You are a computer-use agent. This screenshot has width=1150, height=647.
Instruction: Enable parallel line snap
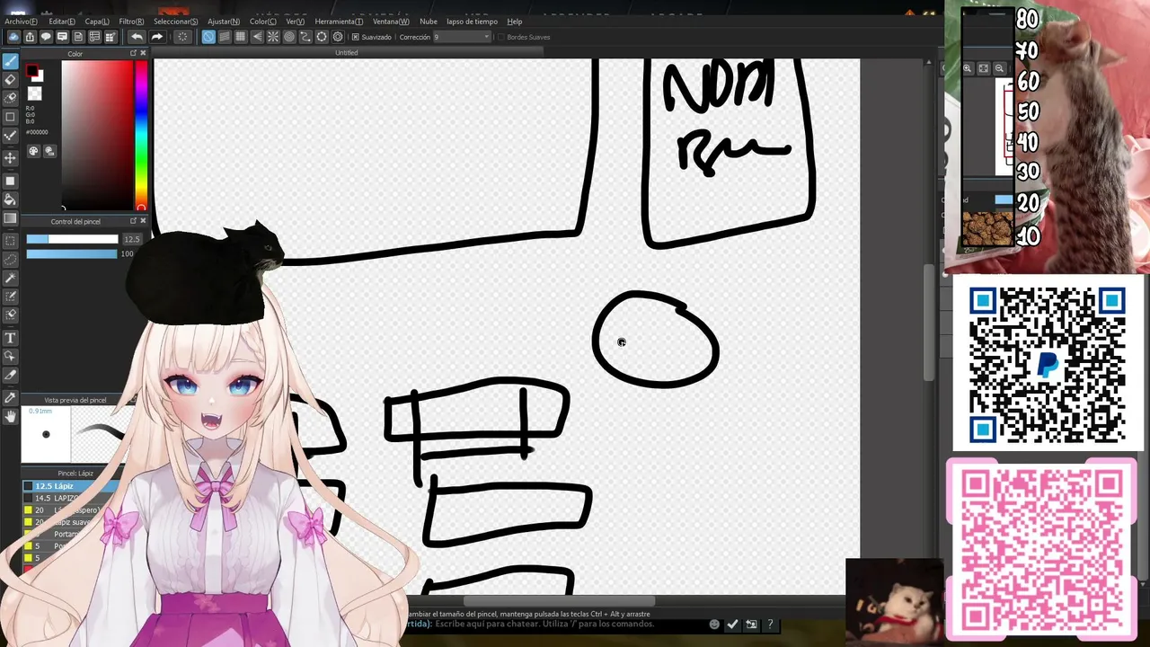tap(225, 37)
